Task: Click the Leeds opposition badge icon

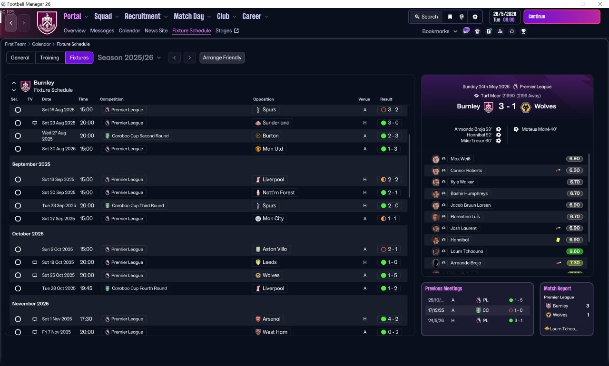Action: point(258,262)
